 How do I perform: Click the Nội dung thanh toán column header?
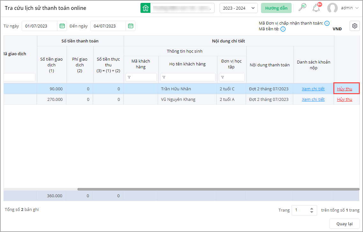point(270,65)
